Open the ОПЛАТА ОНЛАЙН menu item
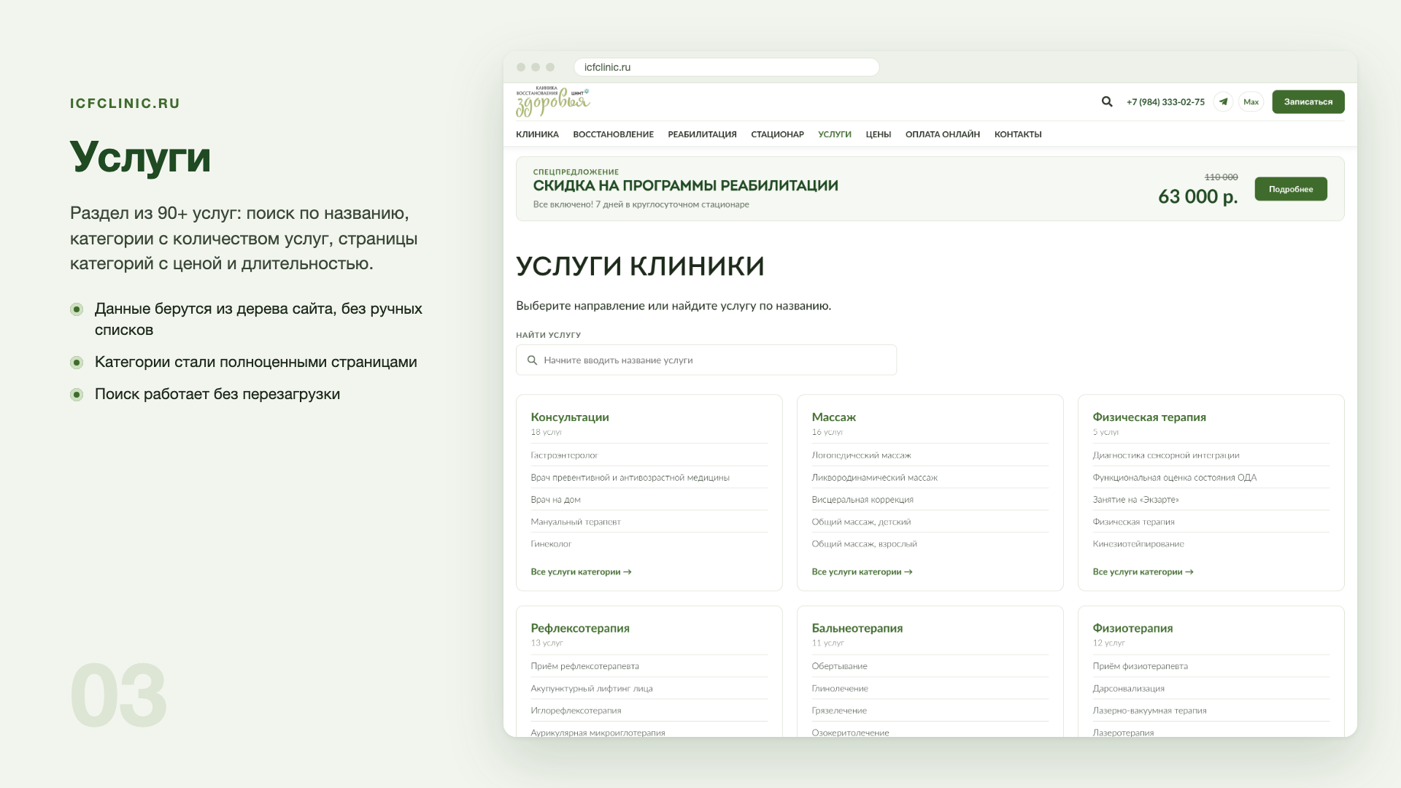This screenshot has width=1401, height=788. 943,134
